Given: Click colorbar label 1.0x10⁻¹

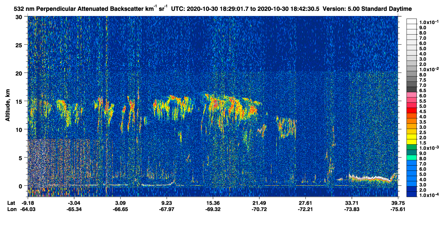Looking at the screenshot, I should [428, 22].
